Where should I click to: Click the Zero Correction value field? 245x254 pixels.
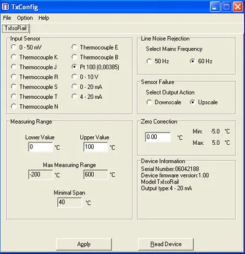158,137
